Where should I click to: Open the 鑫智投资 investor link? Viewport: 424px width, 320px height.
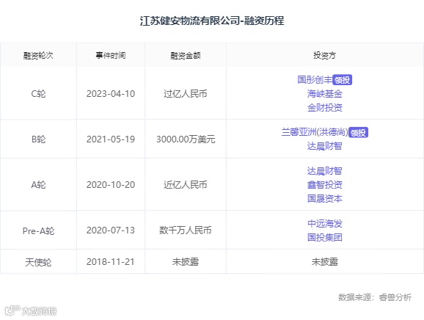pos(324,185)
